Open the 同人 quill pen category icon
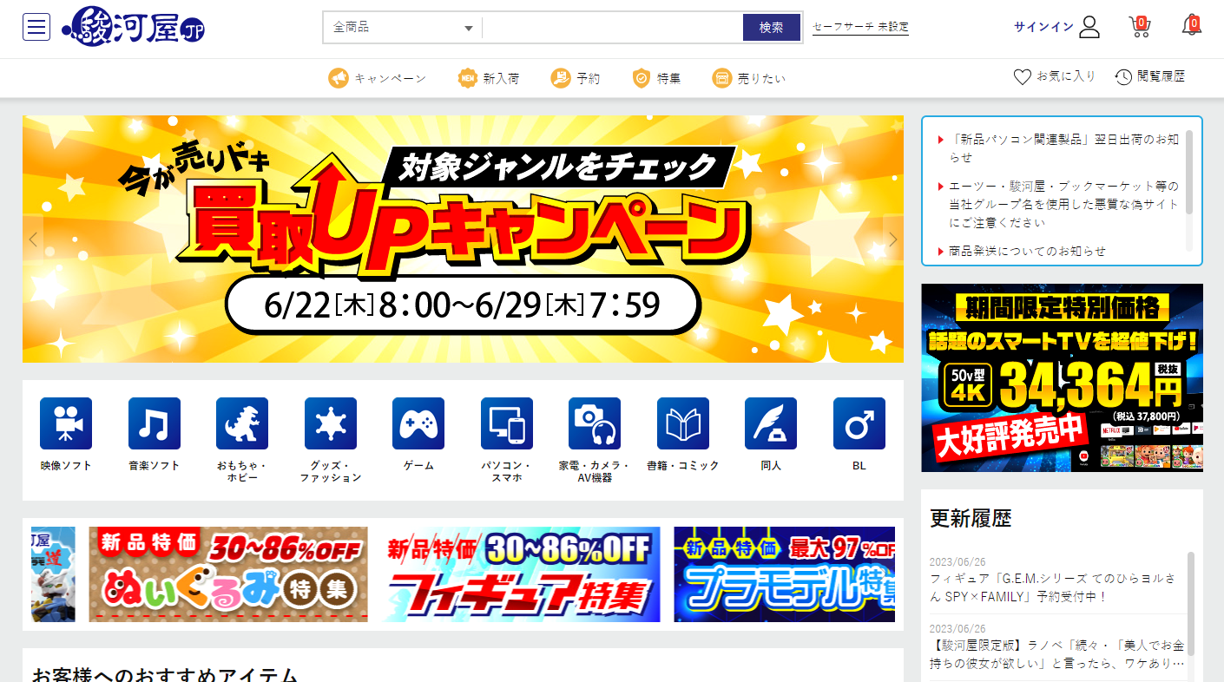The image size is (1224, 682). [x=771, y=423]
